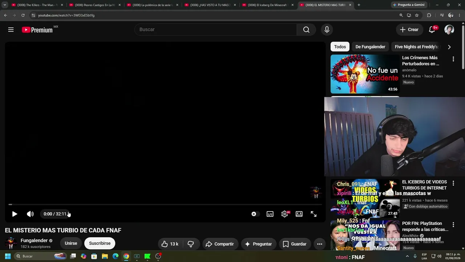Open more actions ellipsis under video
Image resolution: width=465 pixels, height=262 pixels.
[x=320, y=244]
